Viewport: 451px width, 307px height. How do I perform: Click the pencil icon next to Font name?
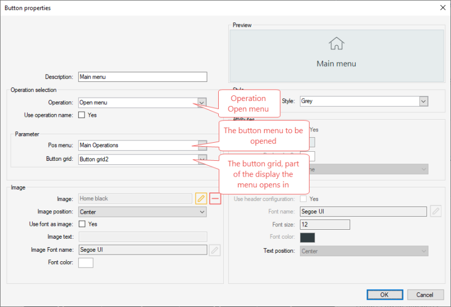435,212
